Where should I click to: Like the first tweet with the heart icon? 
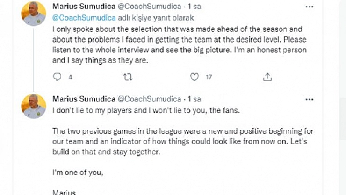coord(195,77)
